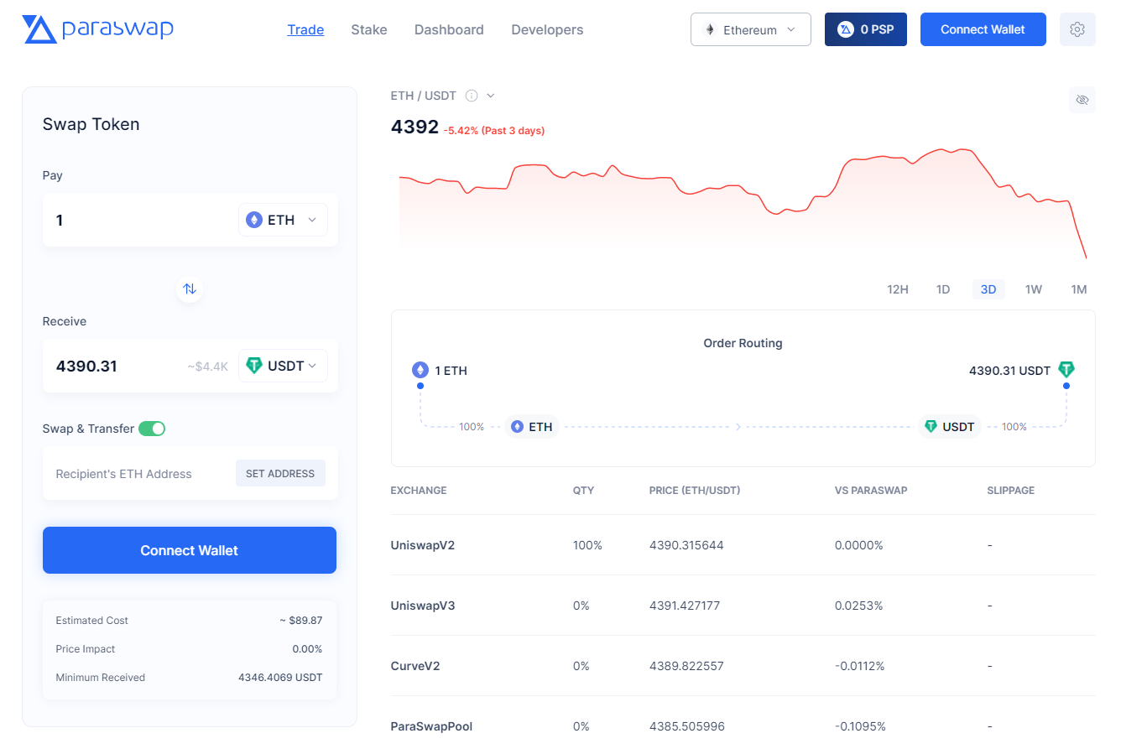Click Ethereum icon next to 1 ETH
The height and width of the screenshot is (754, 1121).
pos(420,370)
